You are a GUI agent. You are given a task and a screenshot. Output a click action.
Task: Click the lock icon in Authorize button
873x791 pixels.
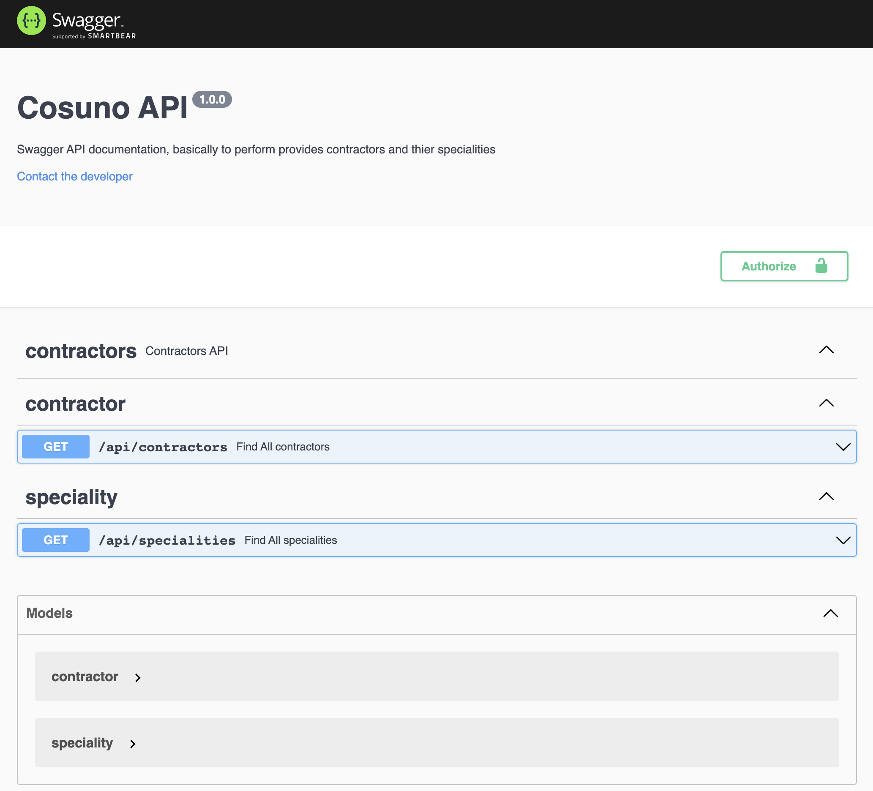(x=821, y=265)
